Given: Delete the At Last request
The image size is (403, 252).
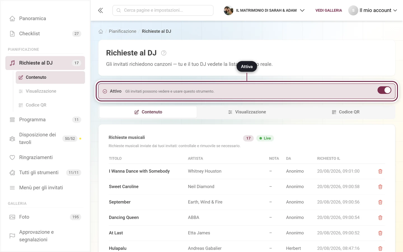Looking at the screenshot, I should pos(380,233).
